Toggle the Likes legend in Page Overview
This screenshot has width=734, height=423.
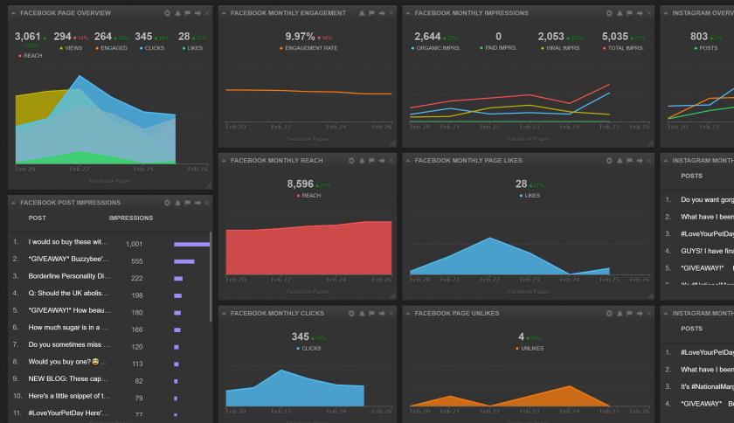[192, 48]
